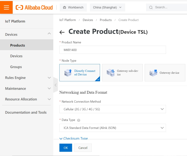
Task: Select Gateway device node type
Action: tap(165, 73)
